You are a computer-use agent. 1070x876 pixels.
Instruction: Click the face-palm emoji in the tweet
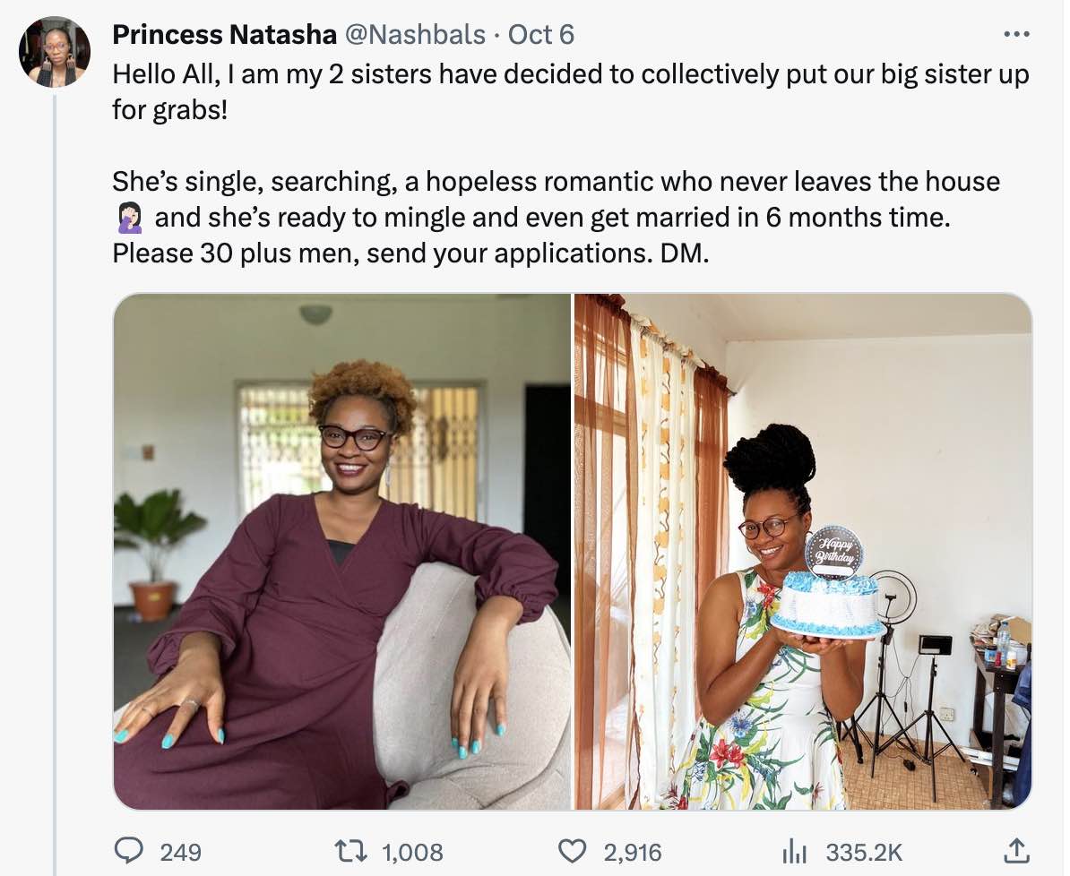(129, 218)
